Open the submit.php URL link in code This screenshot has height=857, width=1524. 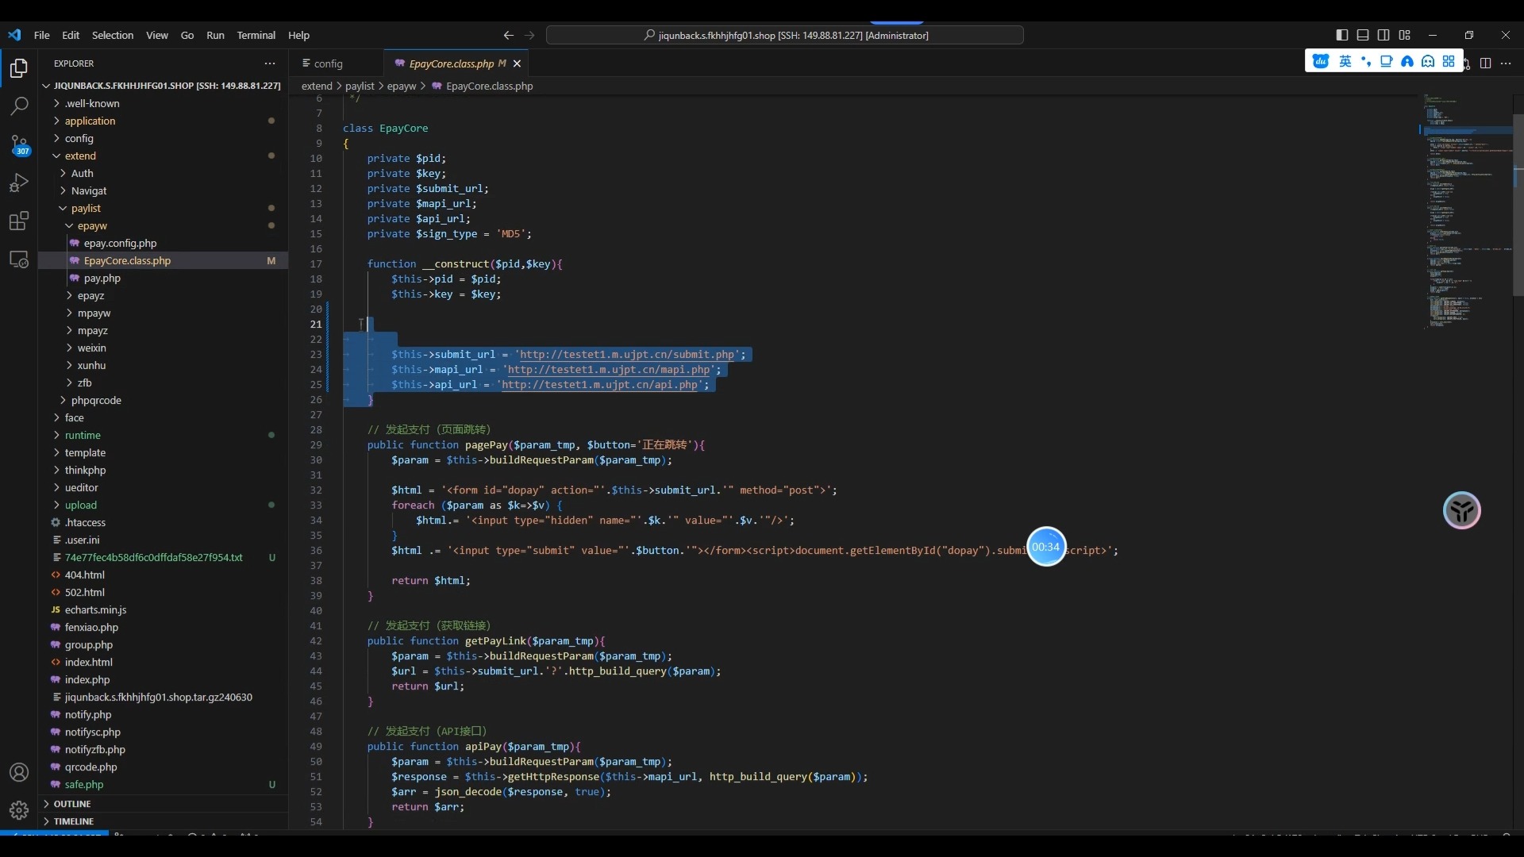pos(627,355)
